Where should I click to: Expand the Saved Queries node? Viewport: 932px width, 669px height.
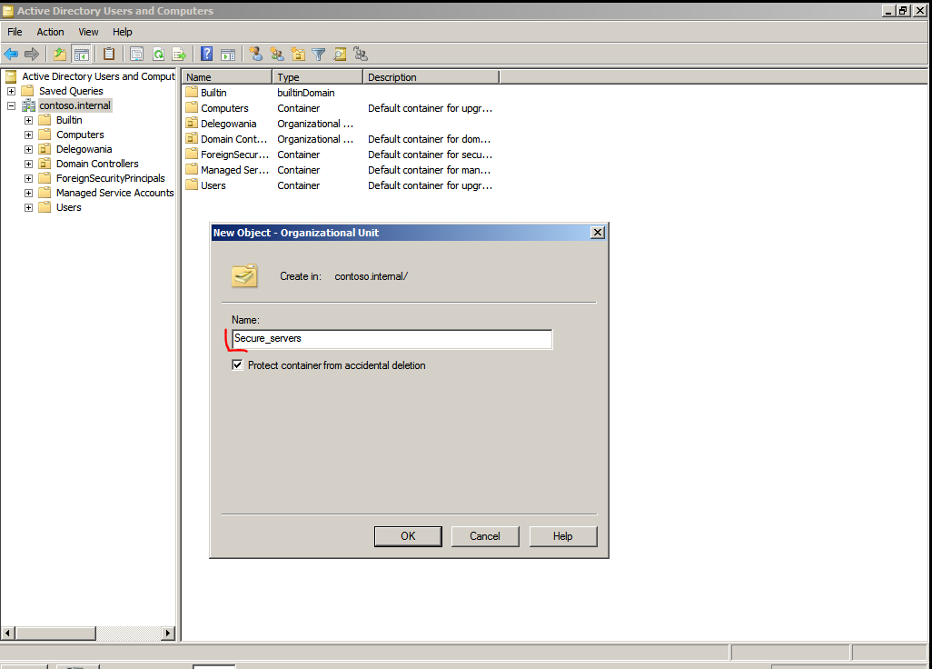[11, 91]
